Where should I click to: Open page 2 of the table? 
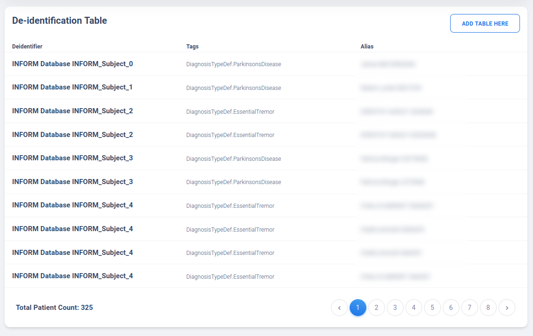tap(376, 308)
